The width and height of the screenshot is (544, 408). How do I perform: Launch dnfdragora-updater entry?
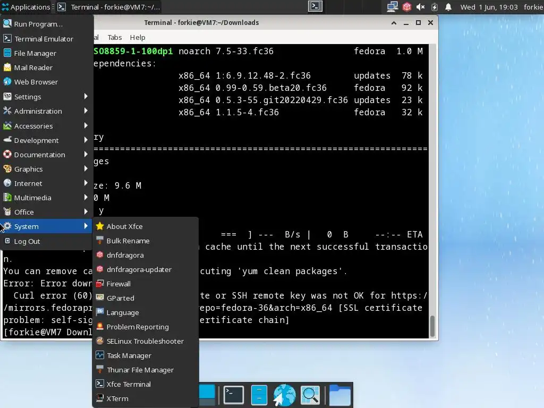[146, 269]
